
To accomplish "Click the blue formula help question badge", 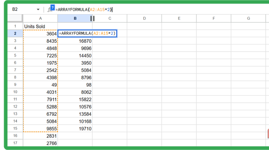I will (x=52, y=7).
